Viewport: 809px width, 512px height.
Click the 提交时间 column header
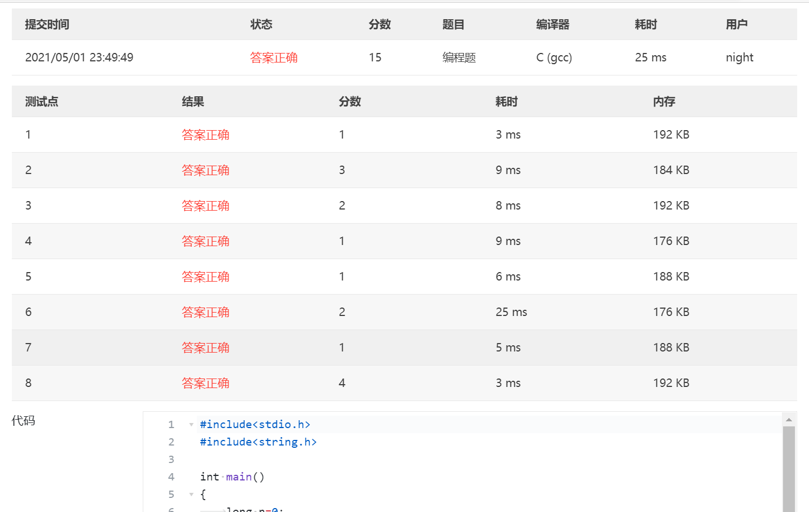(x=47, y=24)
